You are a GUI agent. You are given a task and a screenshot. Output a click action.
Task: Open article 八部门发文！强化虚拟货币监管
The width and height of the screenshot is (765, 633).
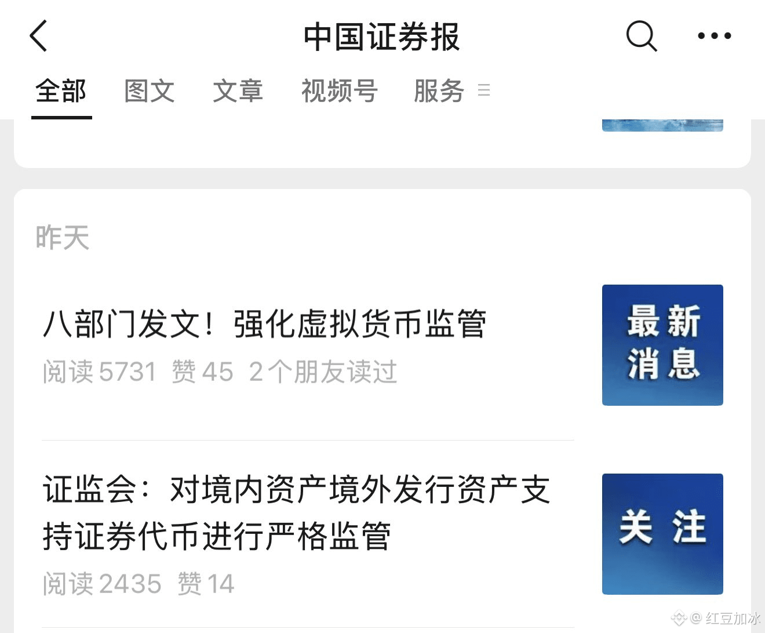click(x=264, y=323)
